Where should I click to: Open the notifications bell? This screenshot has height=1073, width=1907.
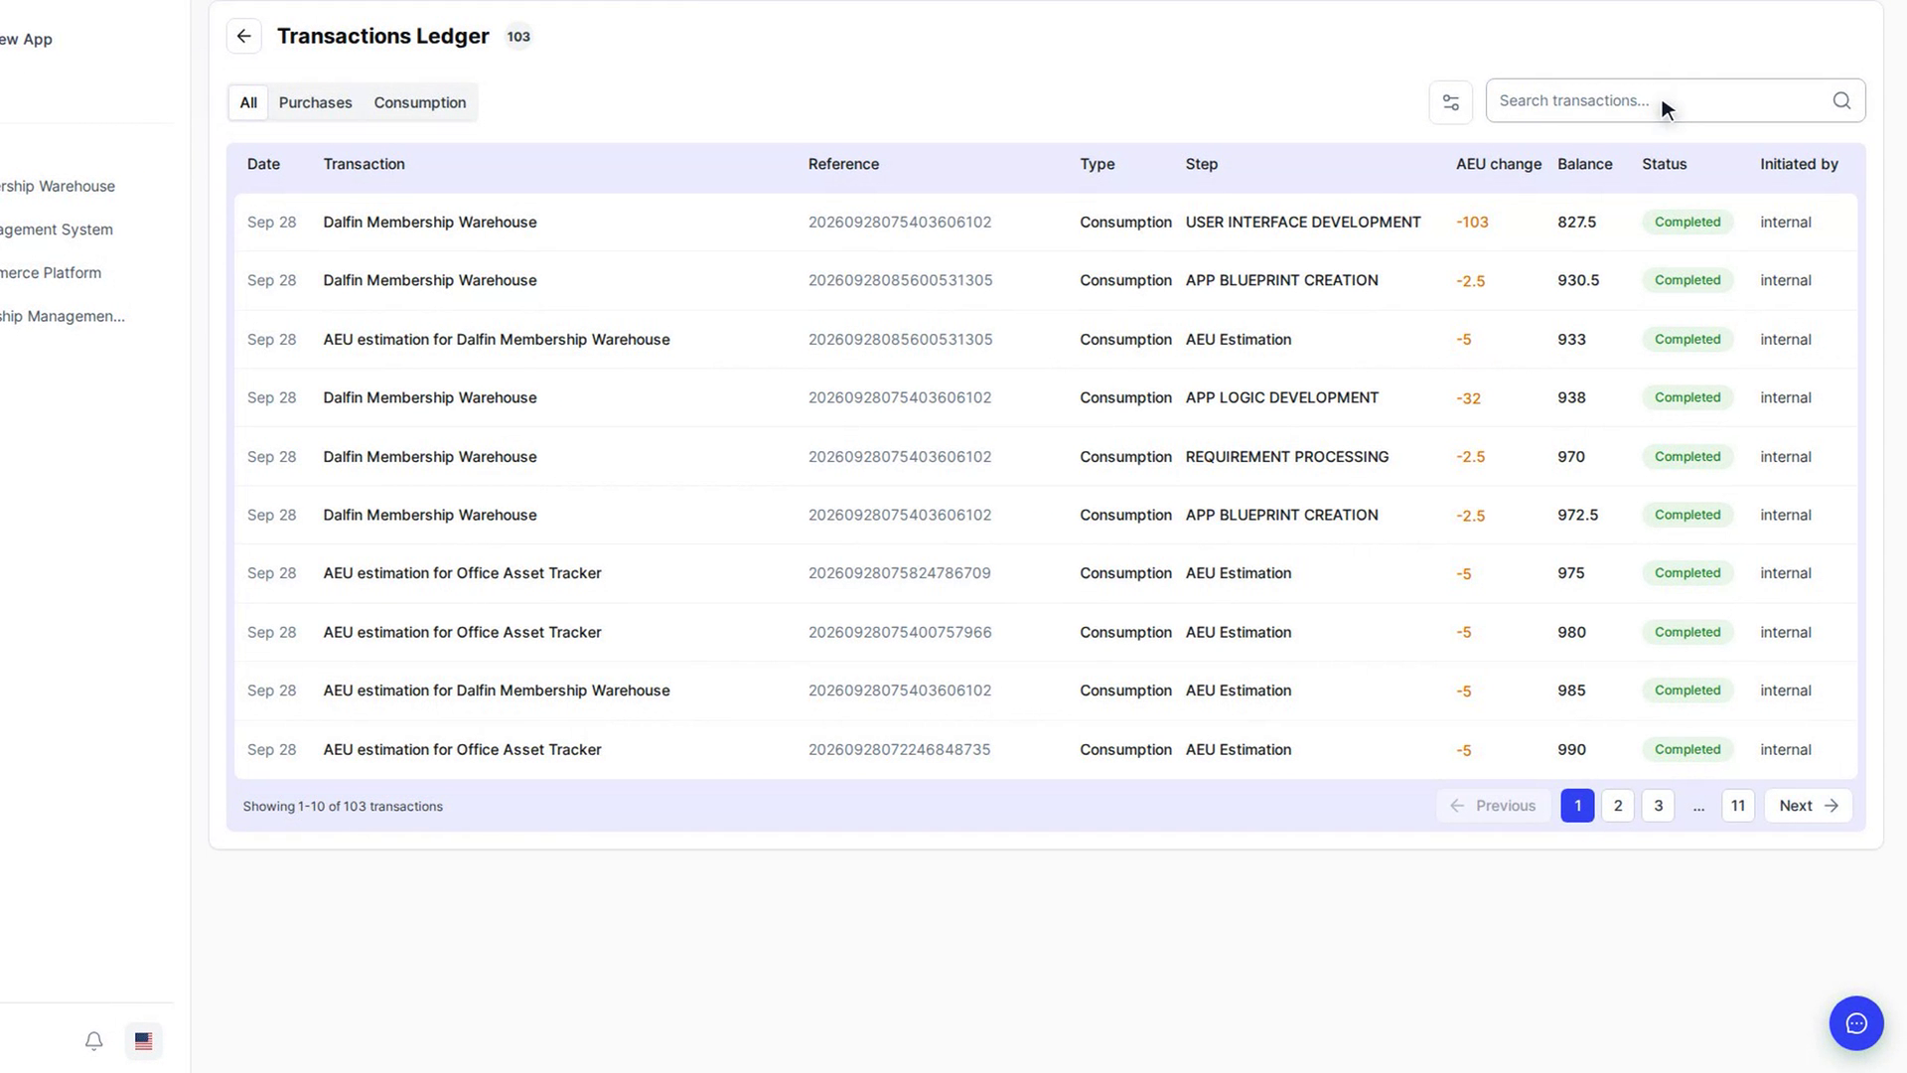click(x=93, y=1041)
